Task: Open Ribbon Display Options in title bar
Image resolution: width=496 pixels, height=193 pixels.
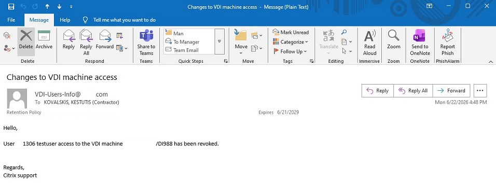Action: coord(429,6)
